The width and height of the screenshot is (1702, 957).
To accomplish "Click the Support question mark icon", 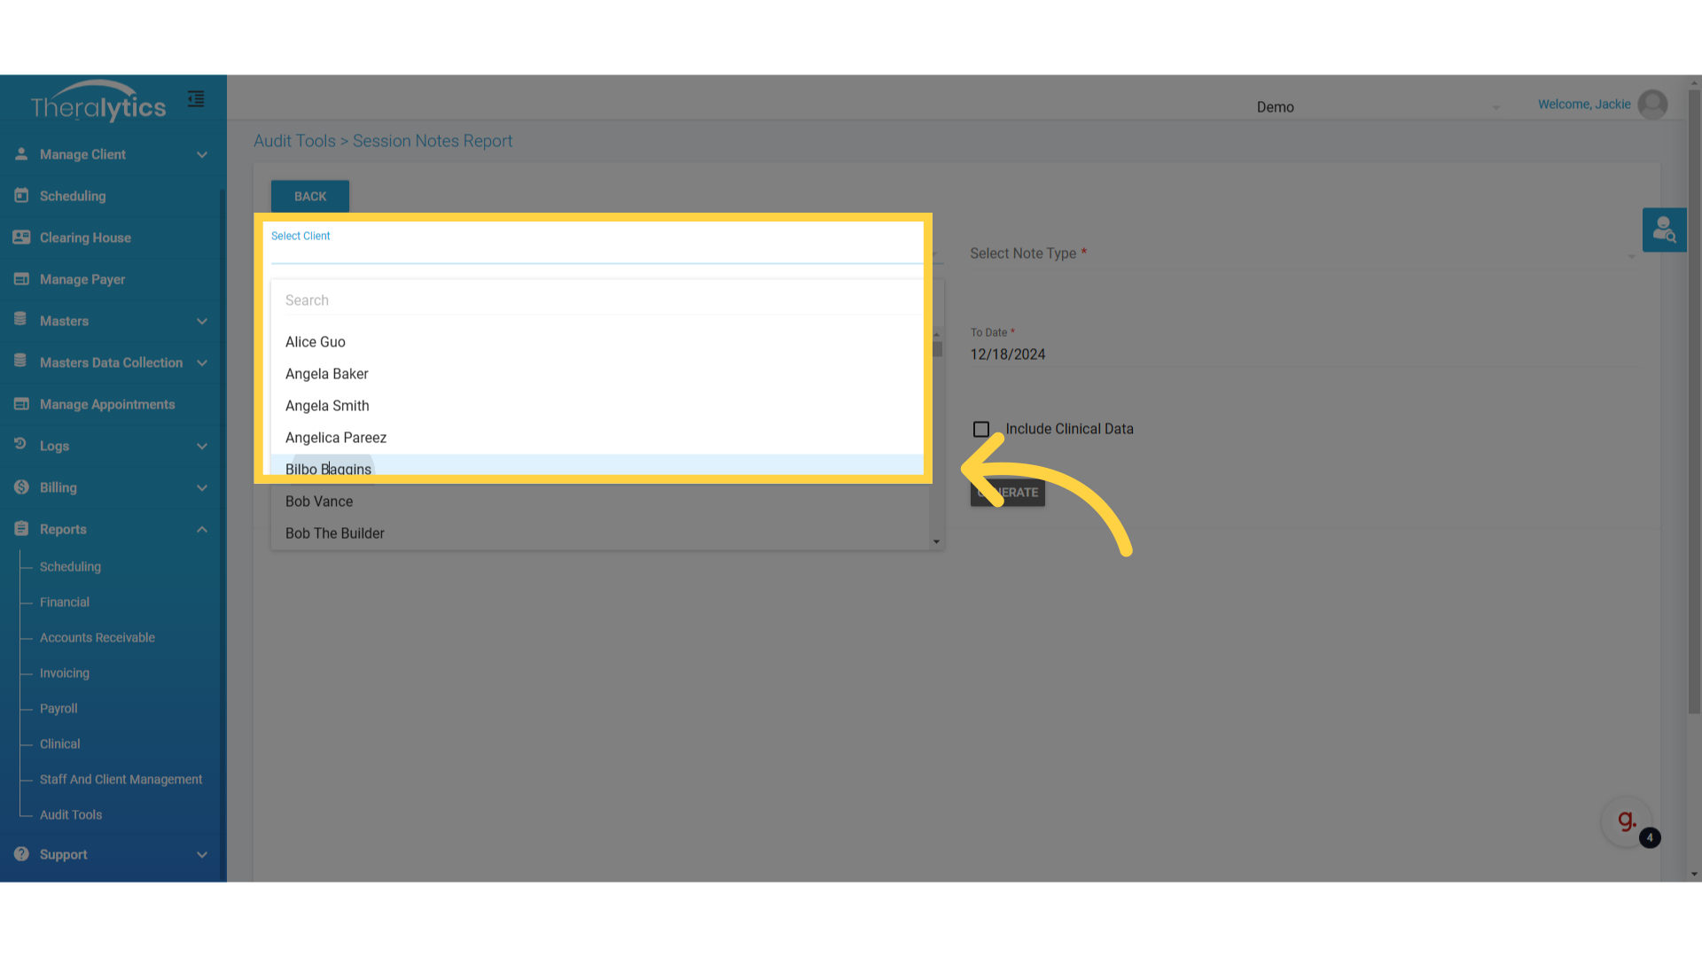I will tap(21, 854).
